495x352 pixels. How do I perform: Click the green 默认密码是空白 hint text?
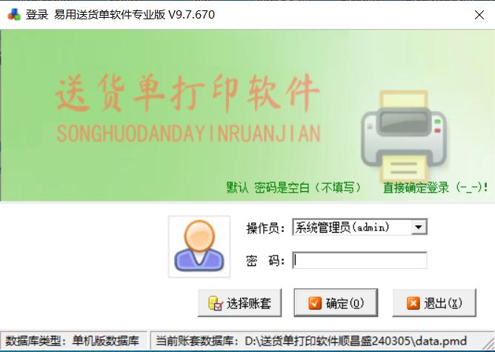click(x=293, y=187)
